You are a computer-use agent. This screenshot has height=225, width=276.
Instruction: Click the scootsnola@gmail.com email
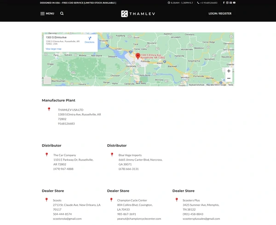click(67, 219)
